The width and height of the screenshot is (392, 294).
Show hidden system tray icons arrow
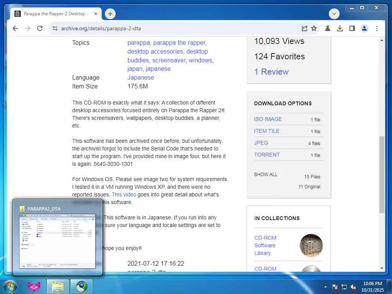coord(325,287)
